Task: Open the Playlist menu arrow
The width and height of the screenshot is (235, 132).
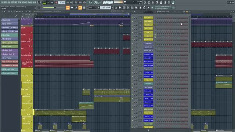Action: click(x=3, y=11)
